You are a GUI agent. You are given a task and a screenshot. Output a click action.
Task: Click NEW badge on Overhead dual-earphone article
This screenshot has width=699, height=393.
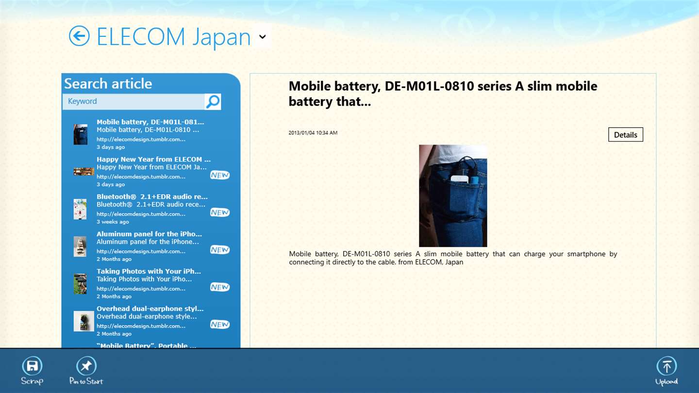(220, 325)
